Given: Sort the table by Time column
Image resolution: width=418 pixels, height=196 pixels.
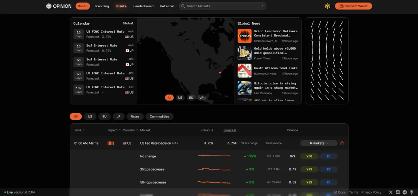Looking at the screenshot, I should pyautogui.click(x=79, y=130).
